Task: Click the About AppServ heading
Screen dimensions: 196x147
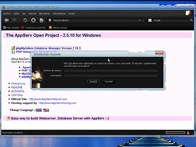Action: pos(21,59)
